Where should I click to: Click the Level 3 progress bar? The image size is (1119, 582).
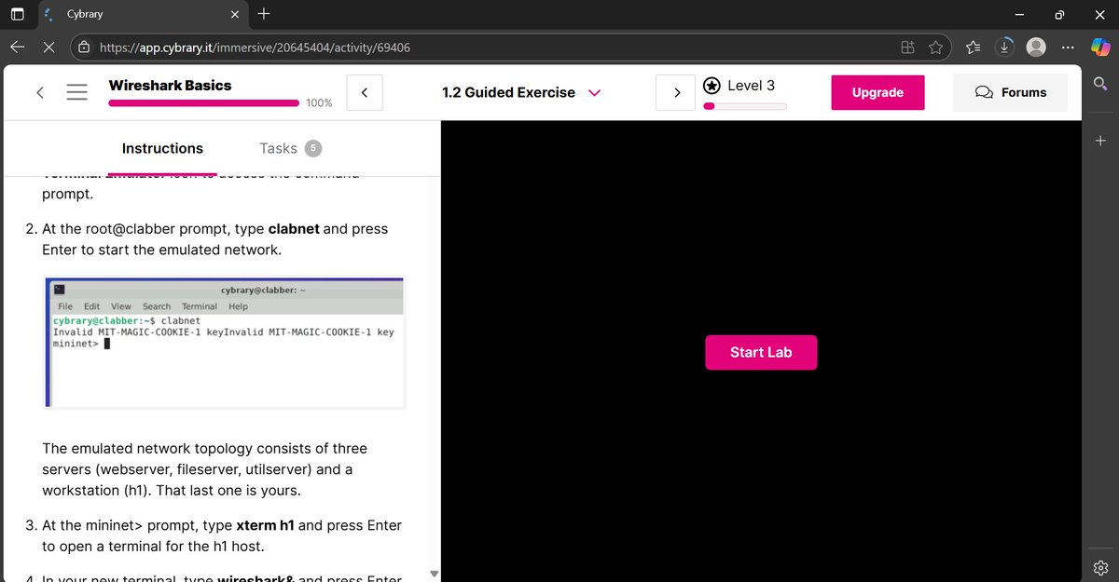coord(744,106)
